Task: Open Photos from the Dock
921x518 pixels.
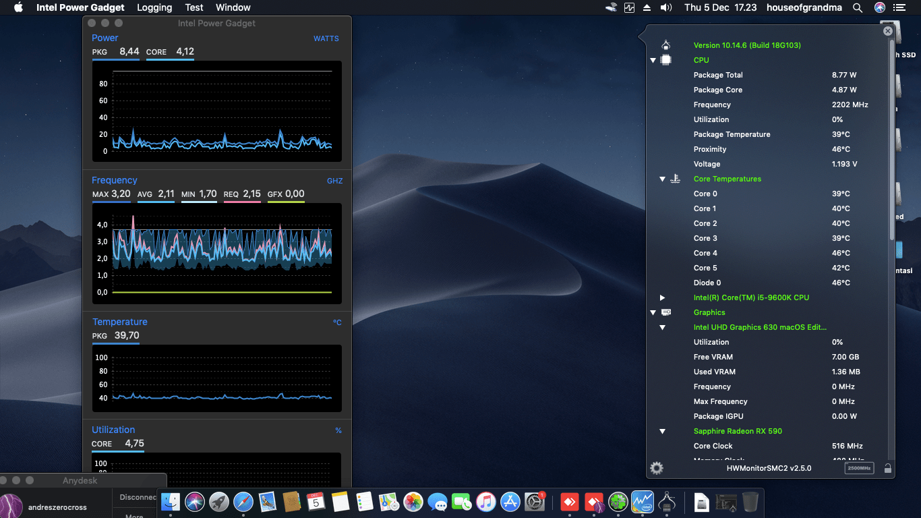Action: [413, 502]
